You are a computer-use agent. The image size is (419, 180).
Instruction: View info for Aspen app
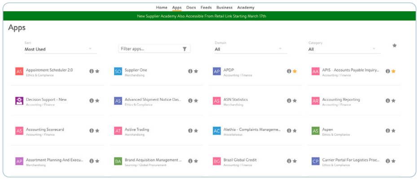[x=388, y=131]
